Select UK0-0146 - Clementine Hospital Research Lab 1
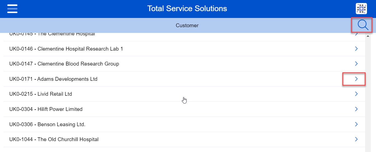 184,49
